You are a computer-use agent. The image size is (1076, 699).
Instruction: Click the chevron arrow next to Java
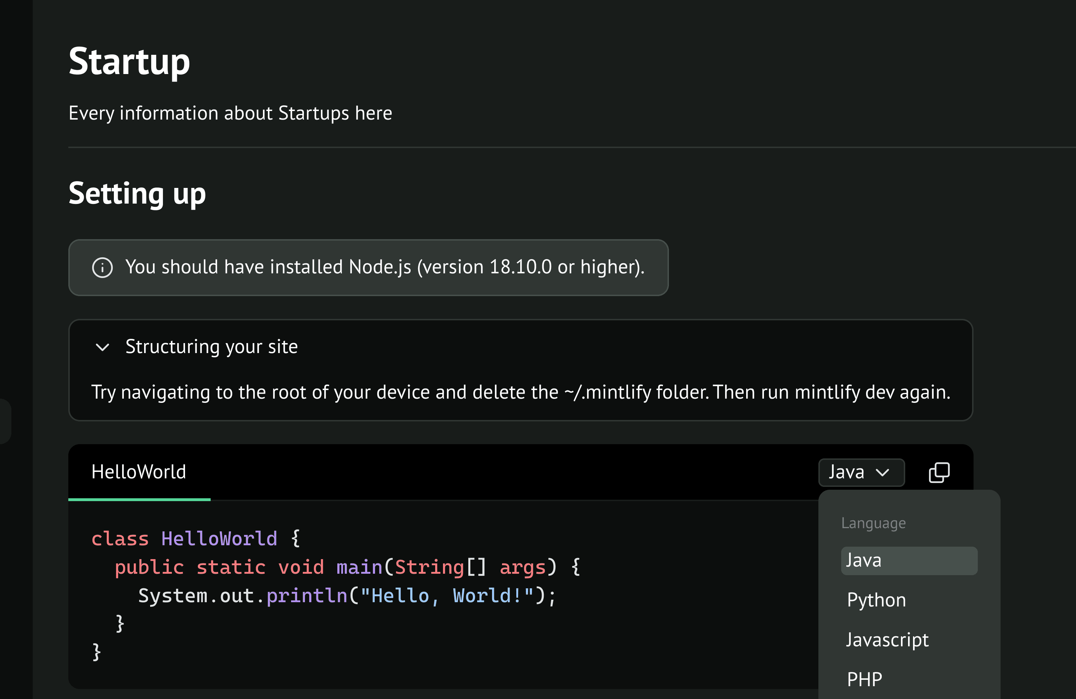882,473
